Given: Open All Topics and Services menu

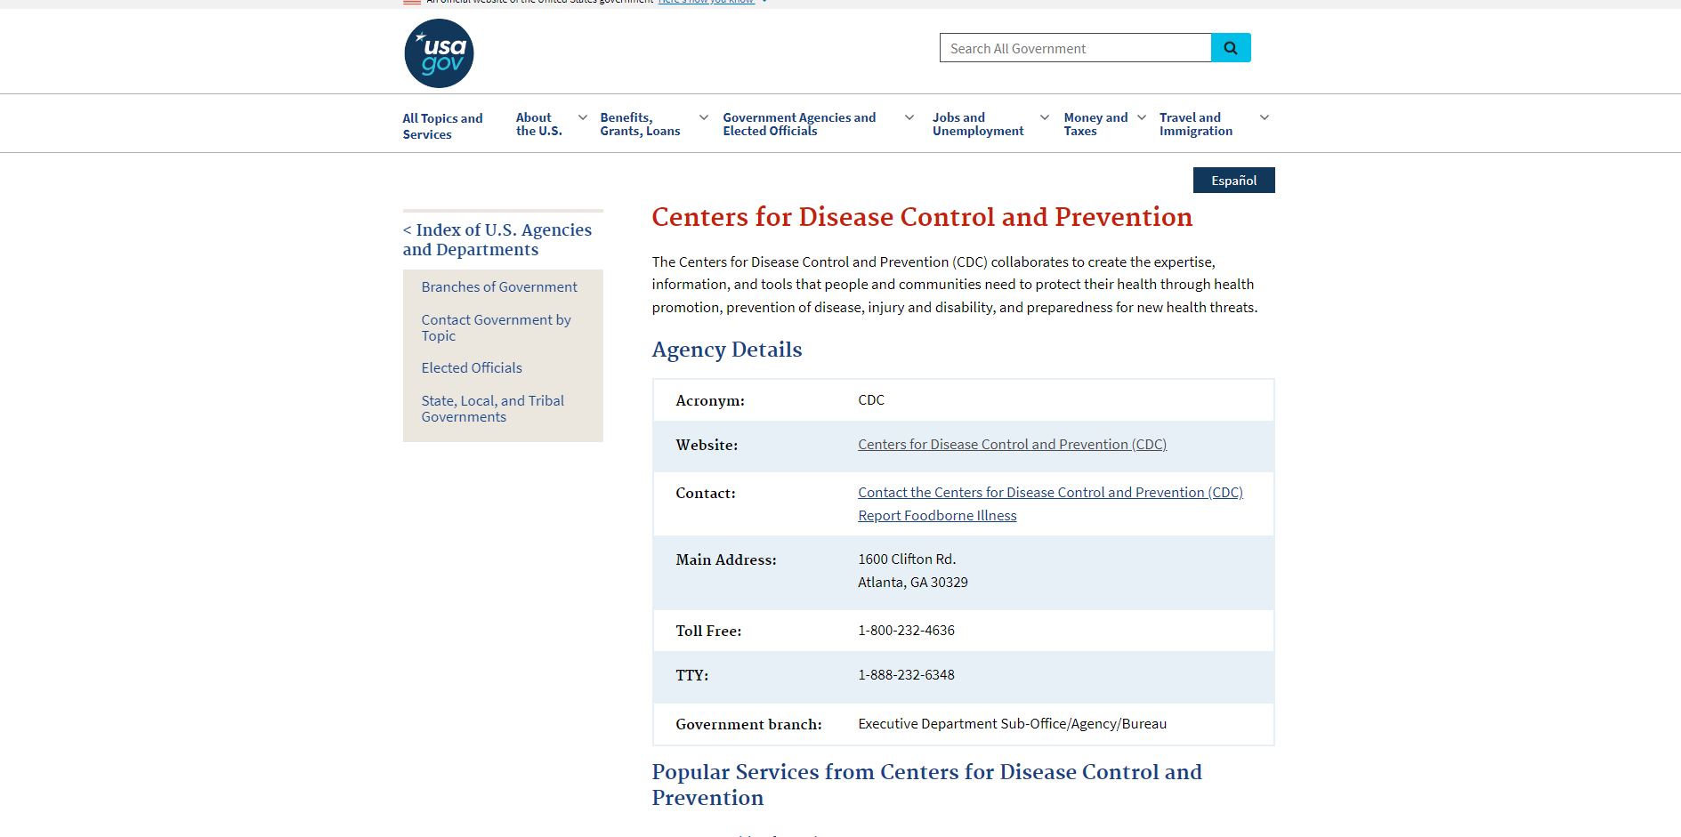Looking at the screenshot, I should pos(442,126).
